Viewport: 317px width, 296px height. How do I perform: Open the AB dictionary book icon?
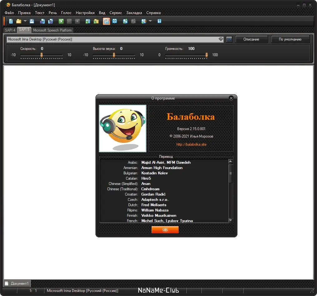tap(115, 21)
